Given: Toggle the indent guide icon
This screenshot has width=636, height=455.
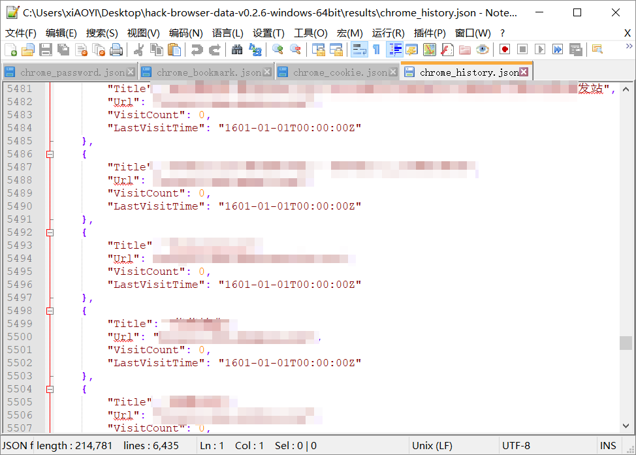Looking at the screenshot, I should pos(394,50).
